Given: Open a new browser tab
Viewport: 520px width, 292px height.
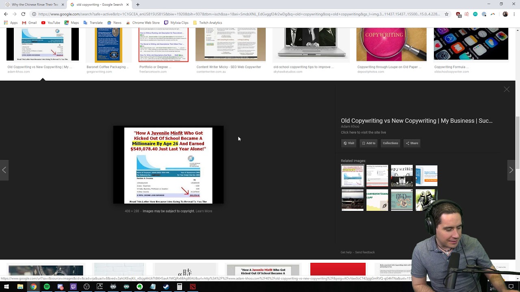Looking at the screenshot, I should [x=138, y=4].
